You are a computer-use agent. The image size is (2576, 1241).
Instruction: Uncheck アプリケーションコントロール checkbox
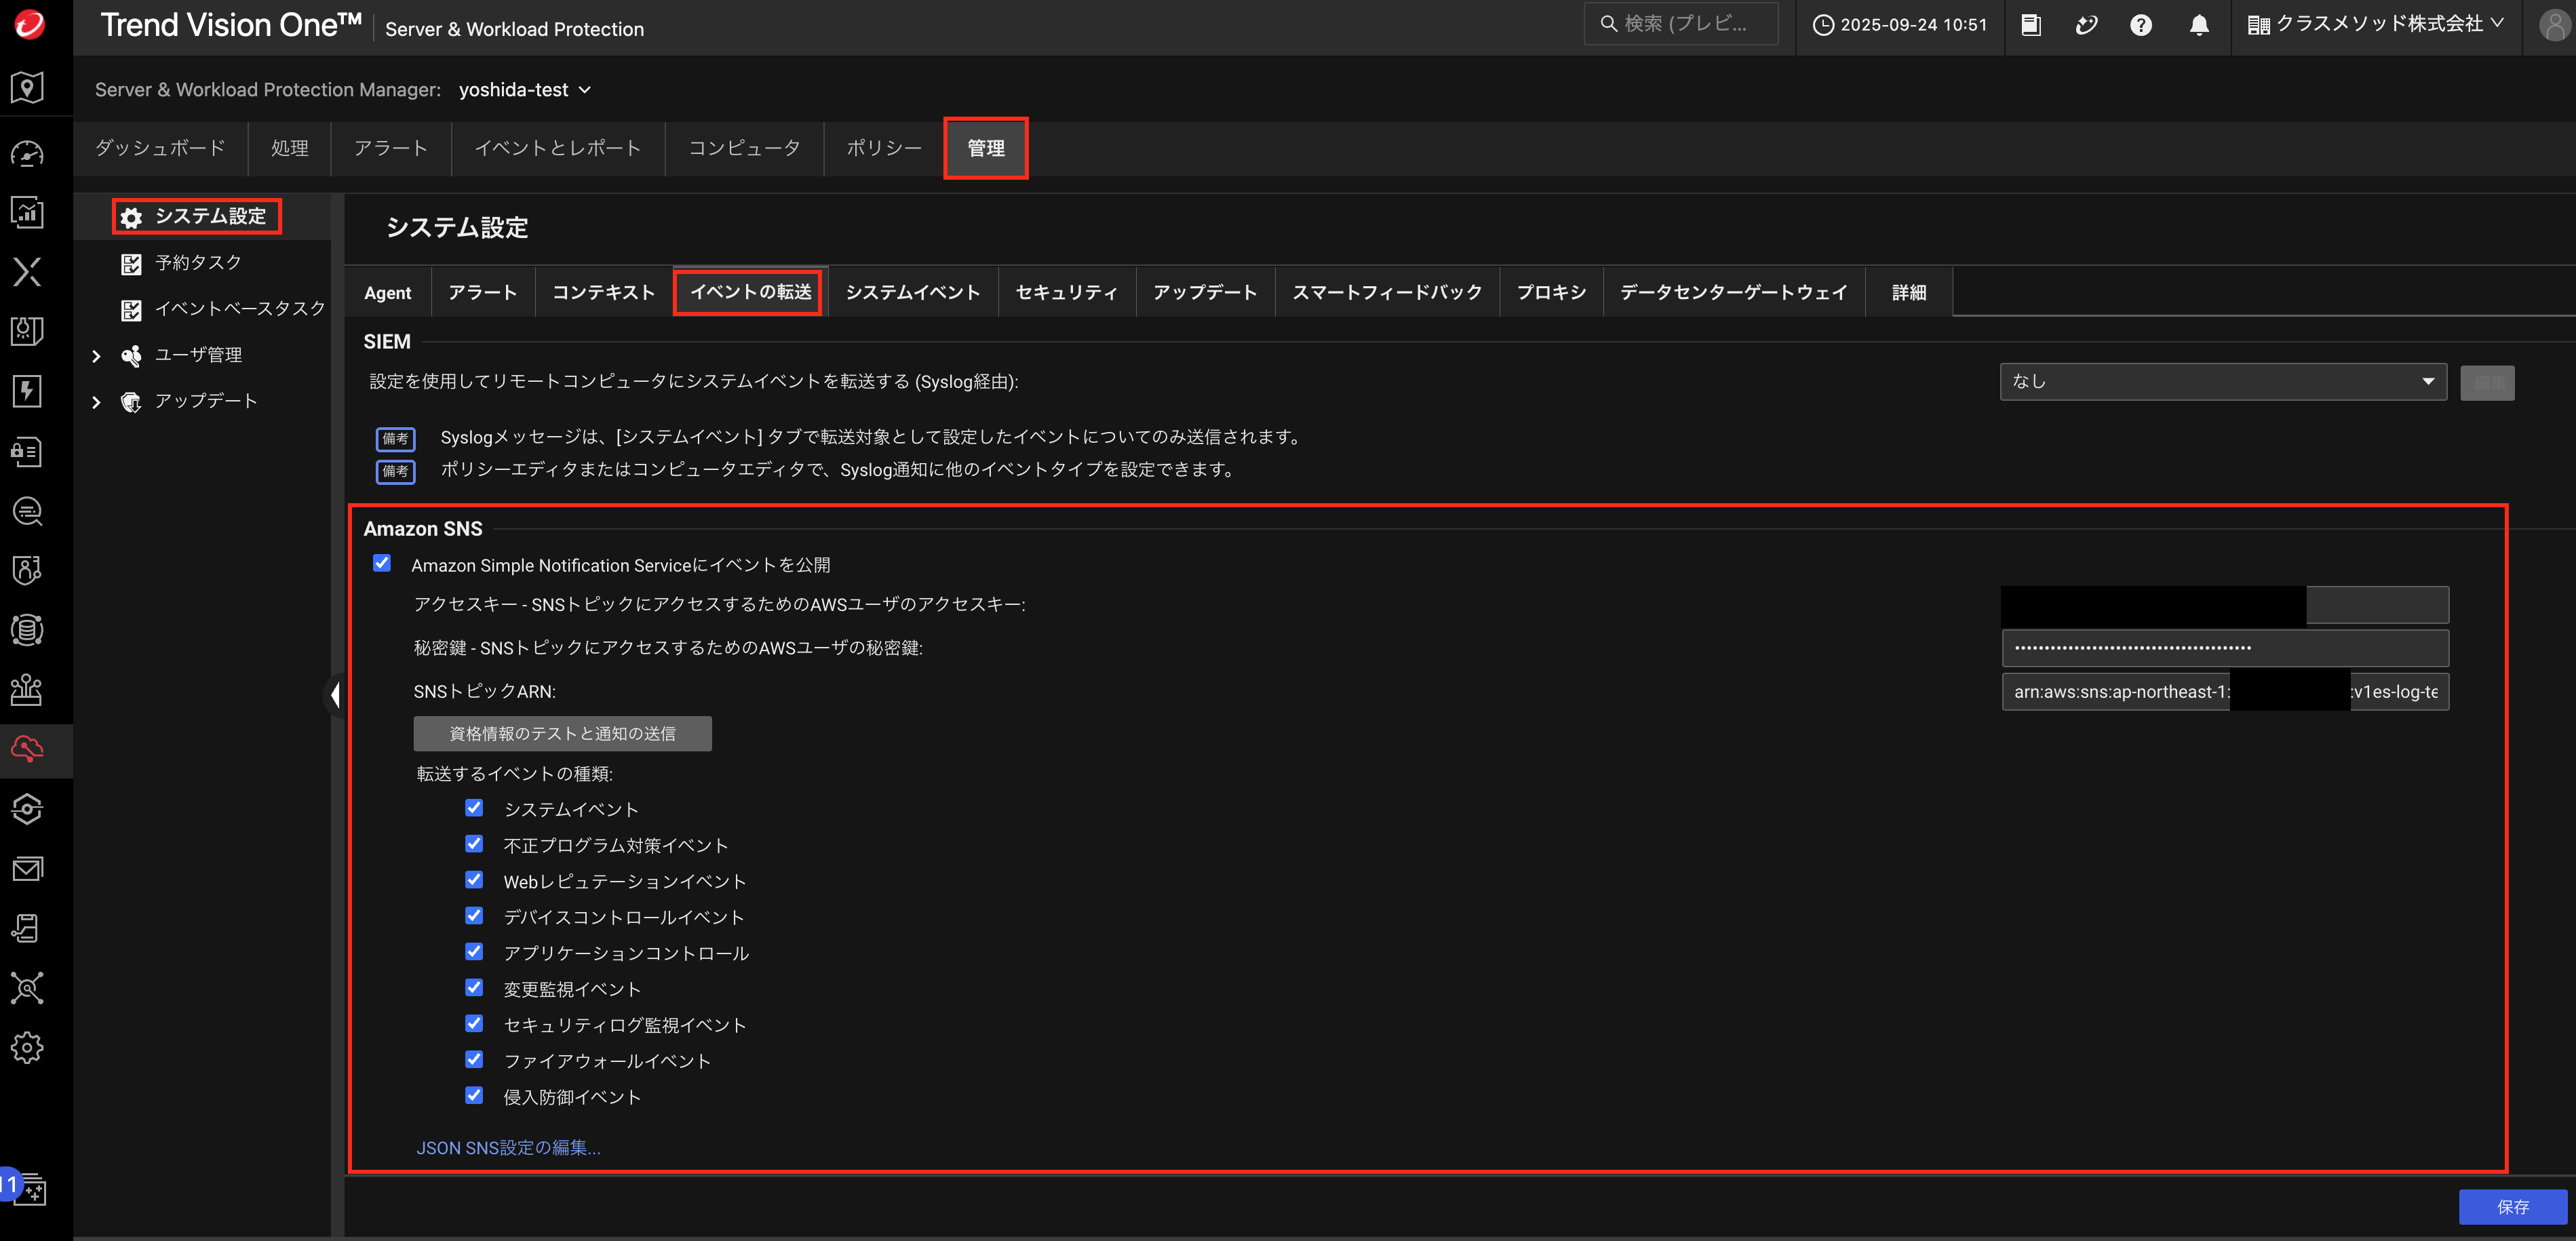coord(474,952)
